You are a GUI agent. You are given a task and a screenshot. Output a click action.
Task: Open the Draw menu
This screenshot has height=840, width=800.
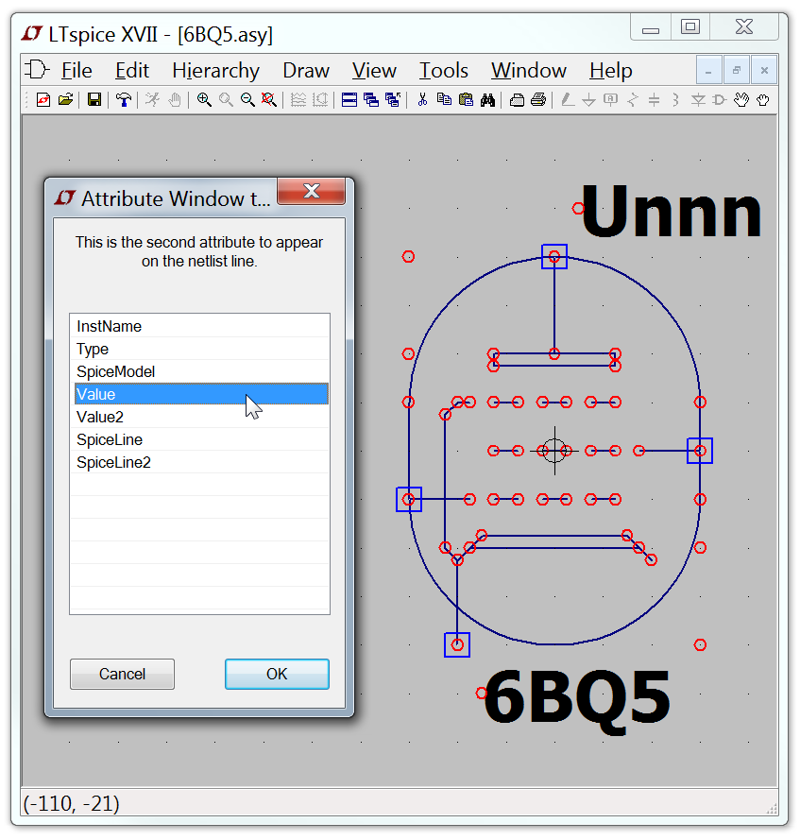point(305,70)
